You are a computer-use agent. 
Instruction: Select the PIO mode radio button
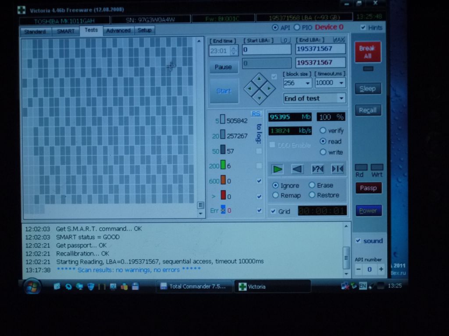pyautogui.click(x=297, y=28)
